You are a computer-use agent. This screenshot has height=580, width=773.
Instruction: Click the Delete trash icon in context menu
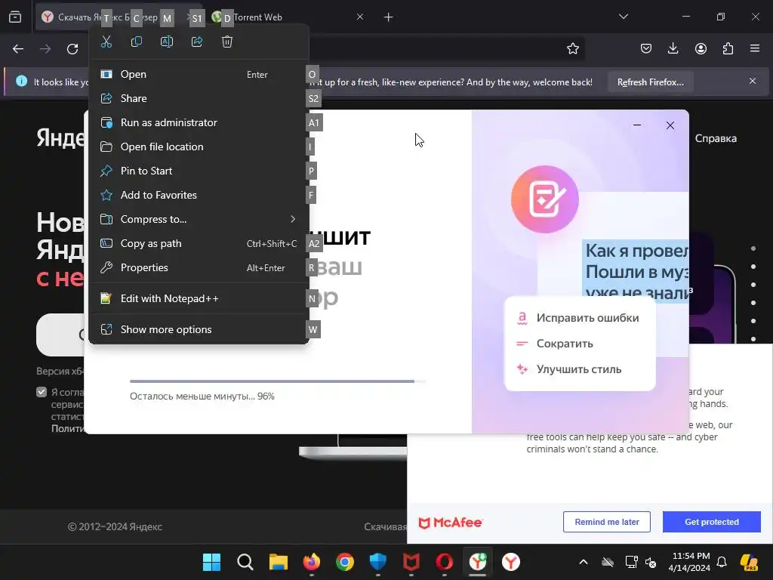point(226,42)
